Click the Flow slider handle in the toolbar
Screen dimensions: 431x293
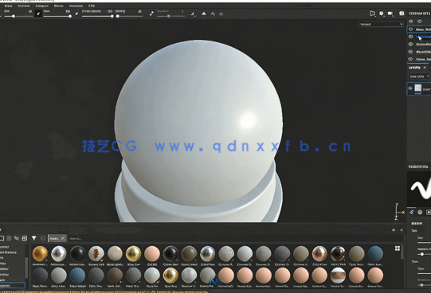point(70,16)
